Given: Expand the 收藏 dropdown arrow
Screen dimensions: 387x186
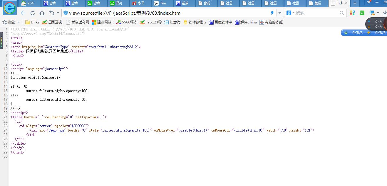Looking at the screenshot, I should click(x=18, y=22).
